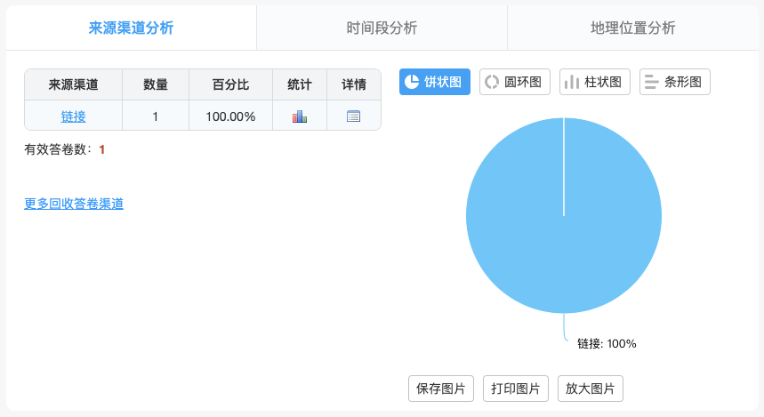This screenshot has width=764, height=417.
Task: Click the 链接: 100% pie label
Action: (x=607, y=343)
